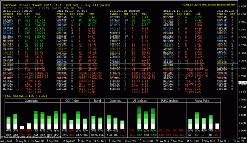This screenshot has width=247, height=143.
Task: Click the 77504 pips total
Action: [189, 91]
